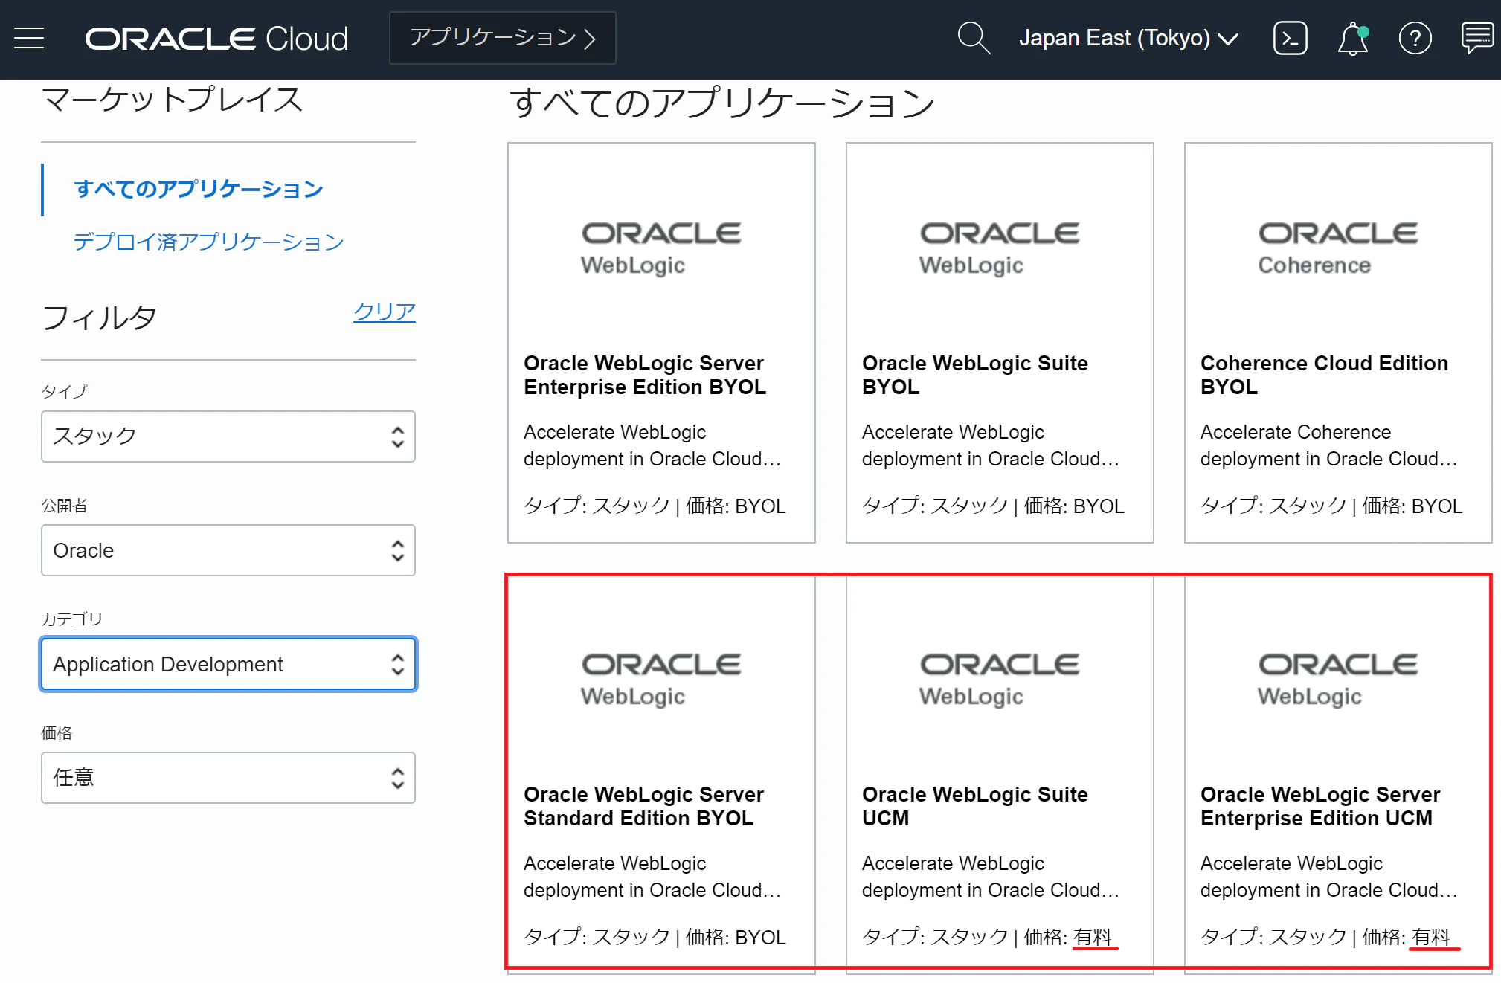Click the WebLogic Server Standard Edition BYOL logo
The width and height of the screenshot is (1501, 983).
click(x=661, y=680)
